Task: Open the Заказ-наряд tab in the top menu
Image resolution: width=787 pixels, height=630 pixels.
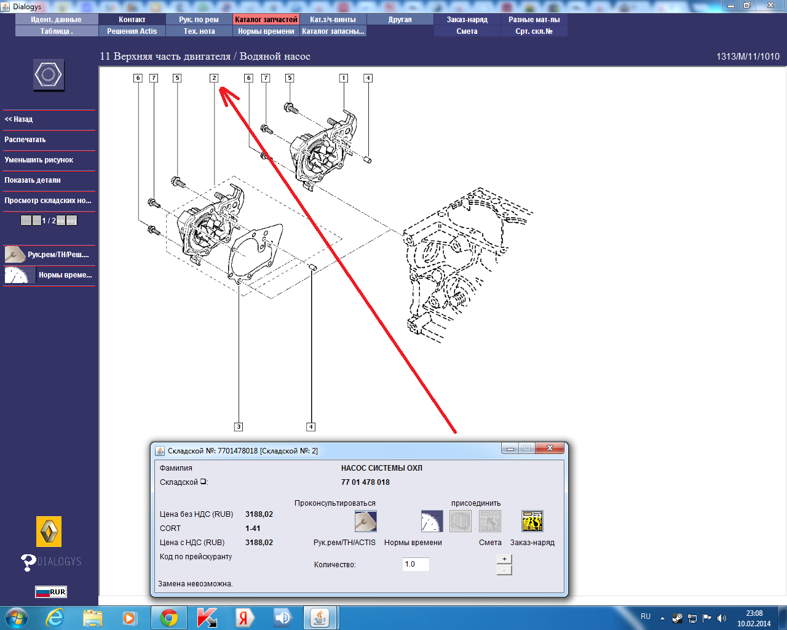Action: (467, 20)
